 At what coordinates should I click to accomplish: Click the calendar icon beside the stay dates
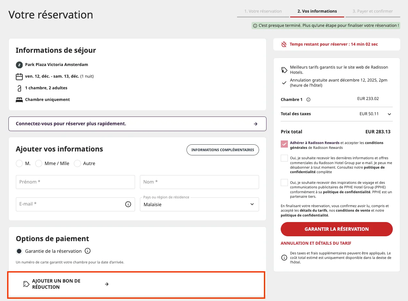coord(19,76)
